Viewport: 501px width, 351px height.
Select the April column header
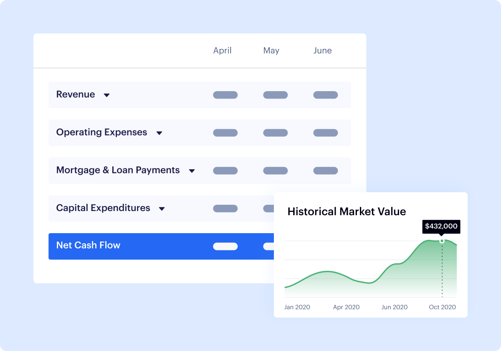point(223,51)
